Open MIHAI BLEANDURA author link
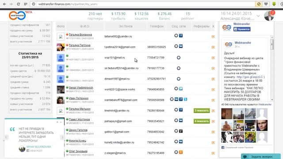Viewport: 283px width, 159px height. click(38, 147)
